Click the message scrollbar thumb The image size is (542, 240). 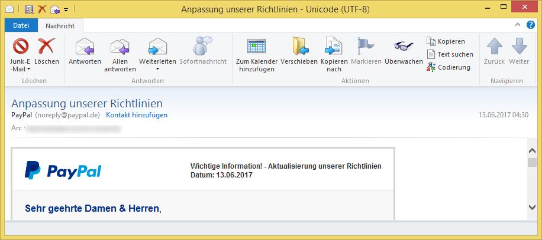[x=533, y=163]
